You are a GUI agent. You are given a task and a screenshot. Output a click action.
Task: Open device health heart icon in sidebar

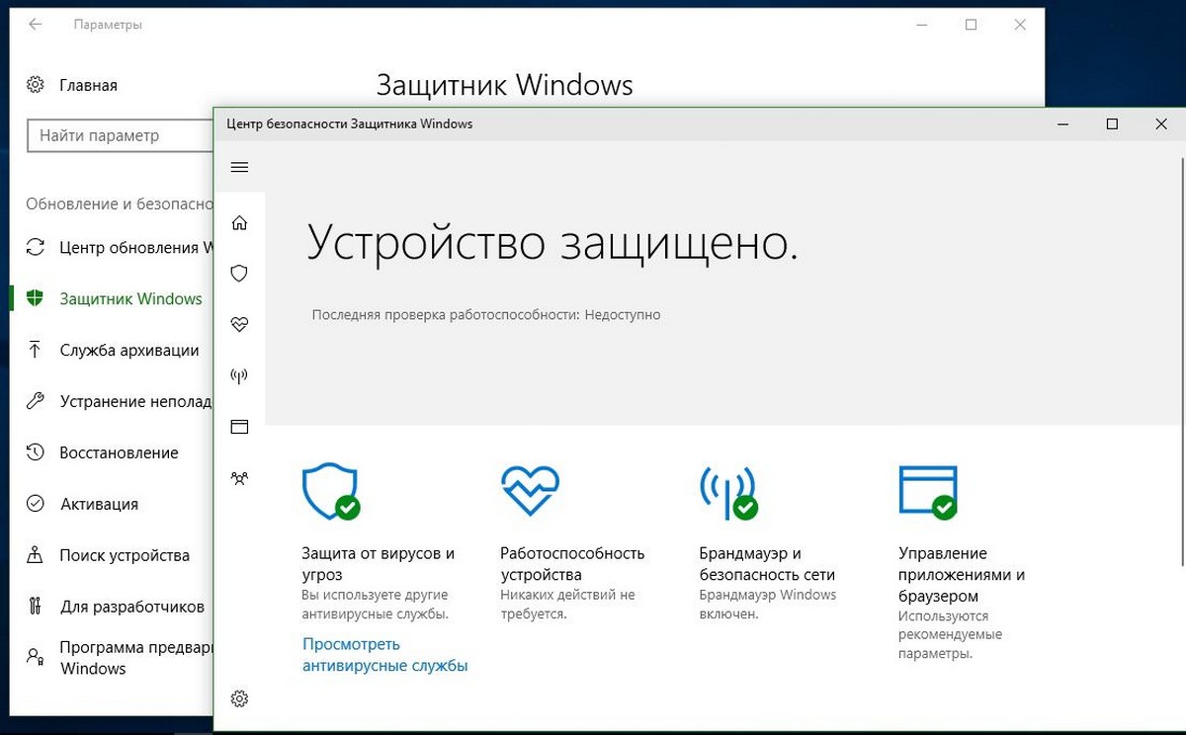tap(239, 324)
